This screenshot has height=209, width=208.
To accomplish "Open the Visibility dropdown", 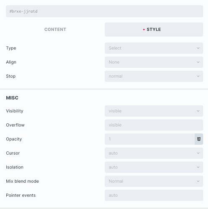I will (154, 111).
